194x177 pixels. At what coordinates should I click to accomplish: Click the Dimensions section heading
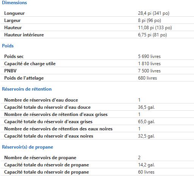click(14, 3)
